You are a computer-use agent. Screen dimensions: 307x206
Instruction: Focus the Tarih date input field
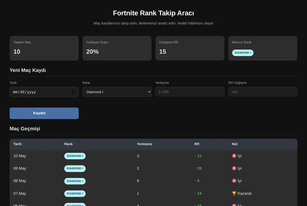(x=44, y=92)
